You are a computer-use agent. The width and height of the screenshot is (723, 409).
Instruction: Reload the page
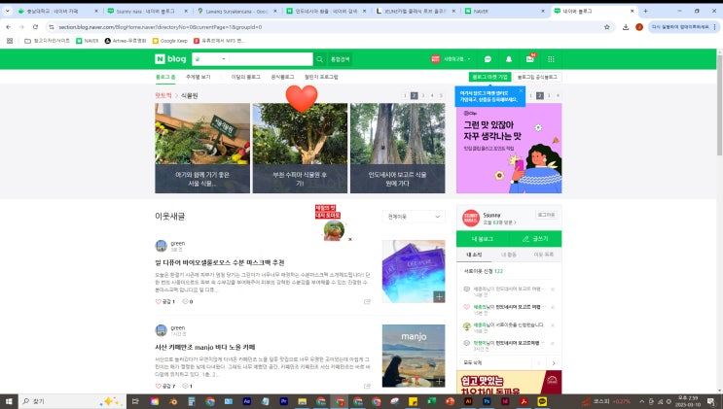click(x=35, y=27)
